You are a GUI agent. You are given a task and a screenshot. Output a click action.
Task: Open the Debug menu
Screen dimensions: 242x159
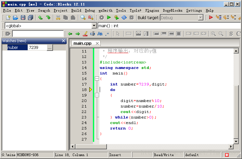point(90,10)
